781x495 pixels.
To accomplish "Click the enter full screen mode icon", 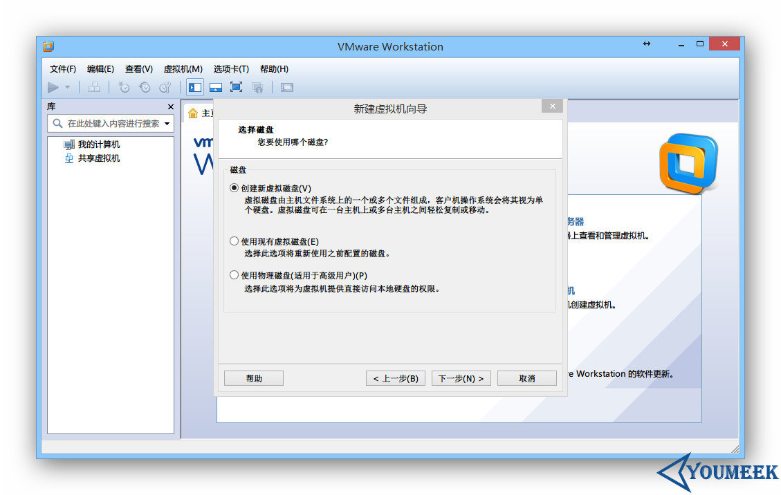I will click(236, 87).
